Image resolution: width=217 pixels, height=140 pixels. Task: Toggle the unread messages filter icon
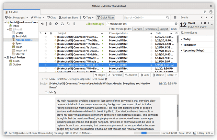(x=51, y=24)
